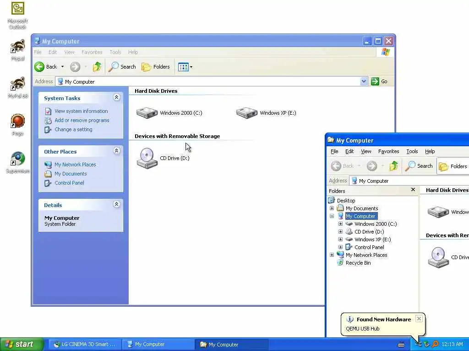Image resolution: width=469 pixels, height=351 pixels.
Task: Collapse the System Tasks panel
Action: click(116, 97)
